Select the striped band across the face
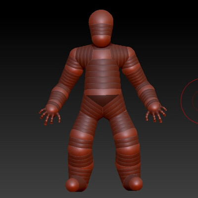Image resolution: width=198 pixels, height=198 pixels. pos(101,30)
